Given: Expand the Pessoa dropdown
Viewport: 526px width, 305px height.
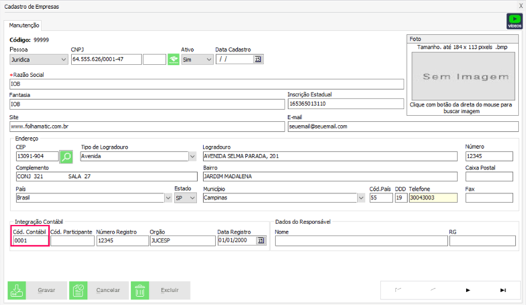Looking at the screenshot, I should 62,60.
